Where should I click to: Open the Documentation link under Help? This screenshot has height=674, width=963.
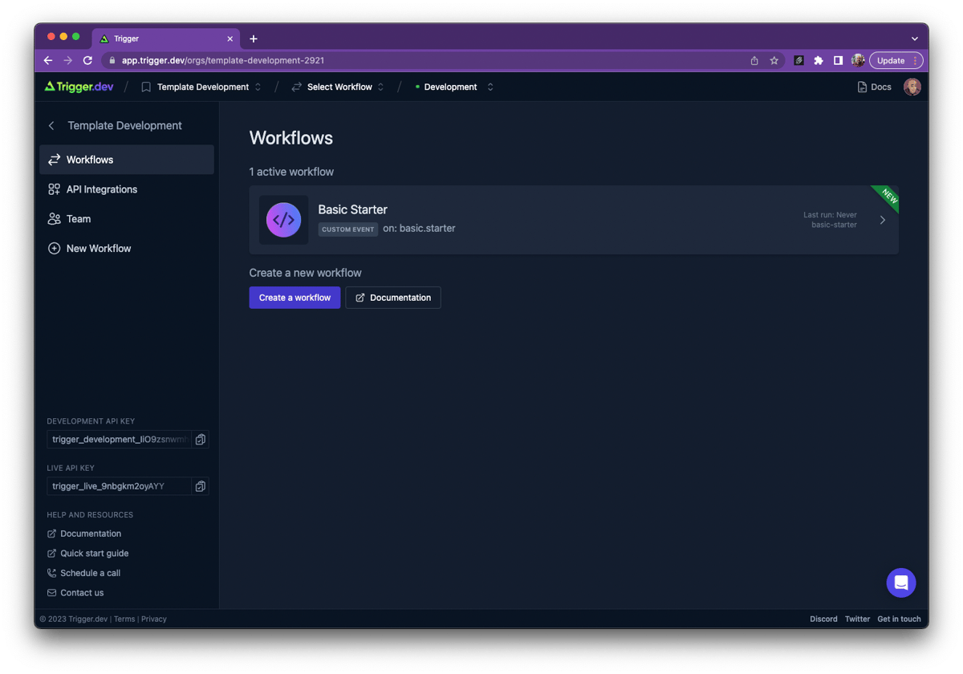tap(84, 534)
